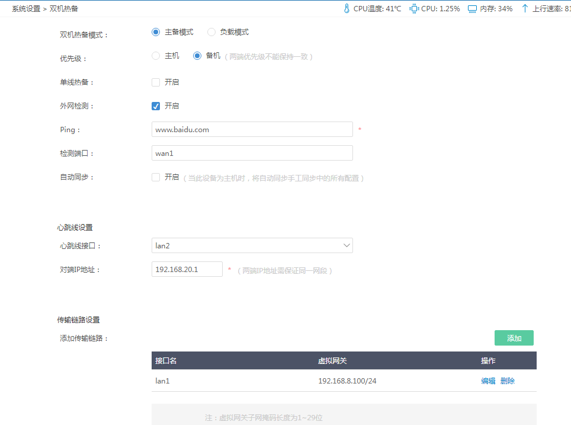The width and height of the screenshot is (571, 425).
Task: Click the Ping address input field
Action: point(252,129)
